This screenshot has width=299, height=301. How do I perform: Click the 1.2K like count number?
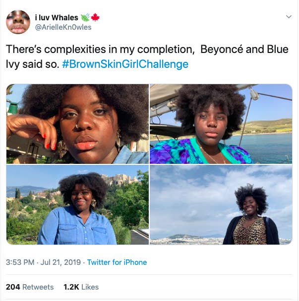[71, 287]
